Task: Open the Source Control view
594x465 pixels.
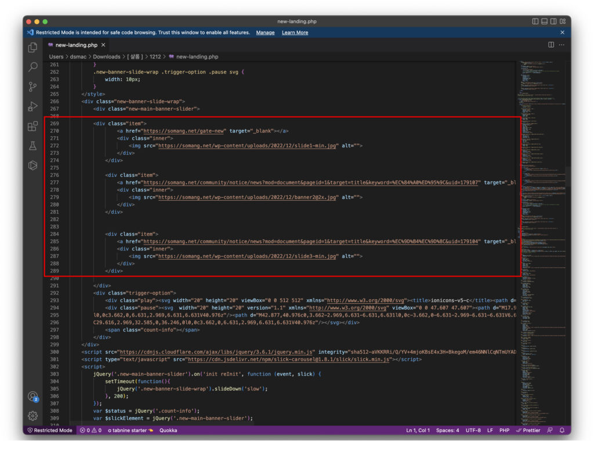Action: (33, 87)
